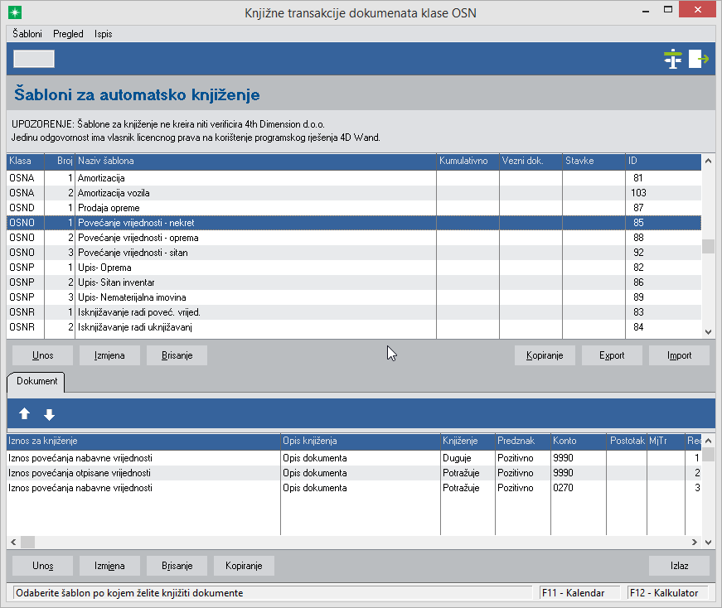The height and width of the screenshot is (608, 722).
Task: Click the empty input field in blue toolbar
Action: [34, 59]
